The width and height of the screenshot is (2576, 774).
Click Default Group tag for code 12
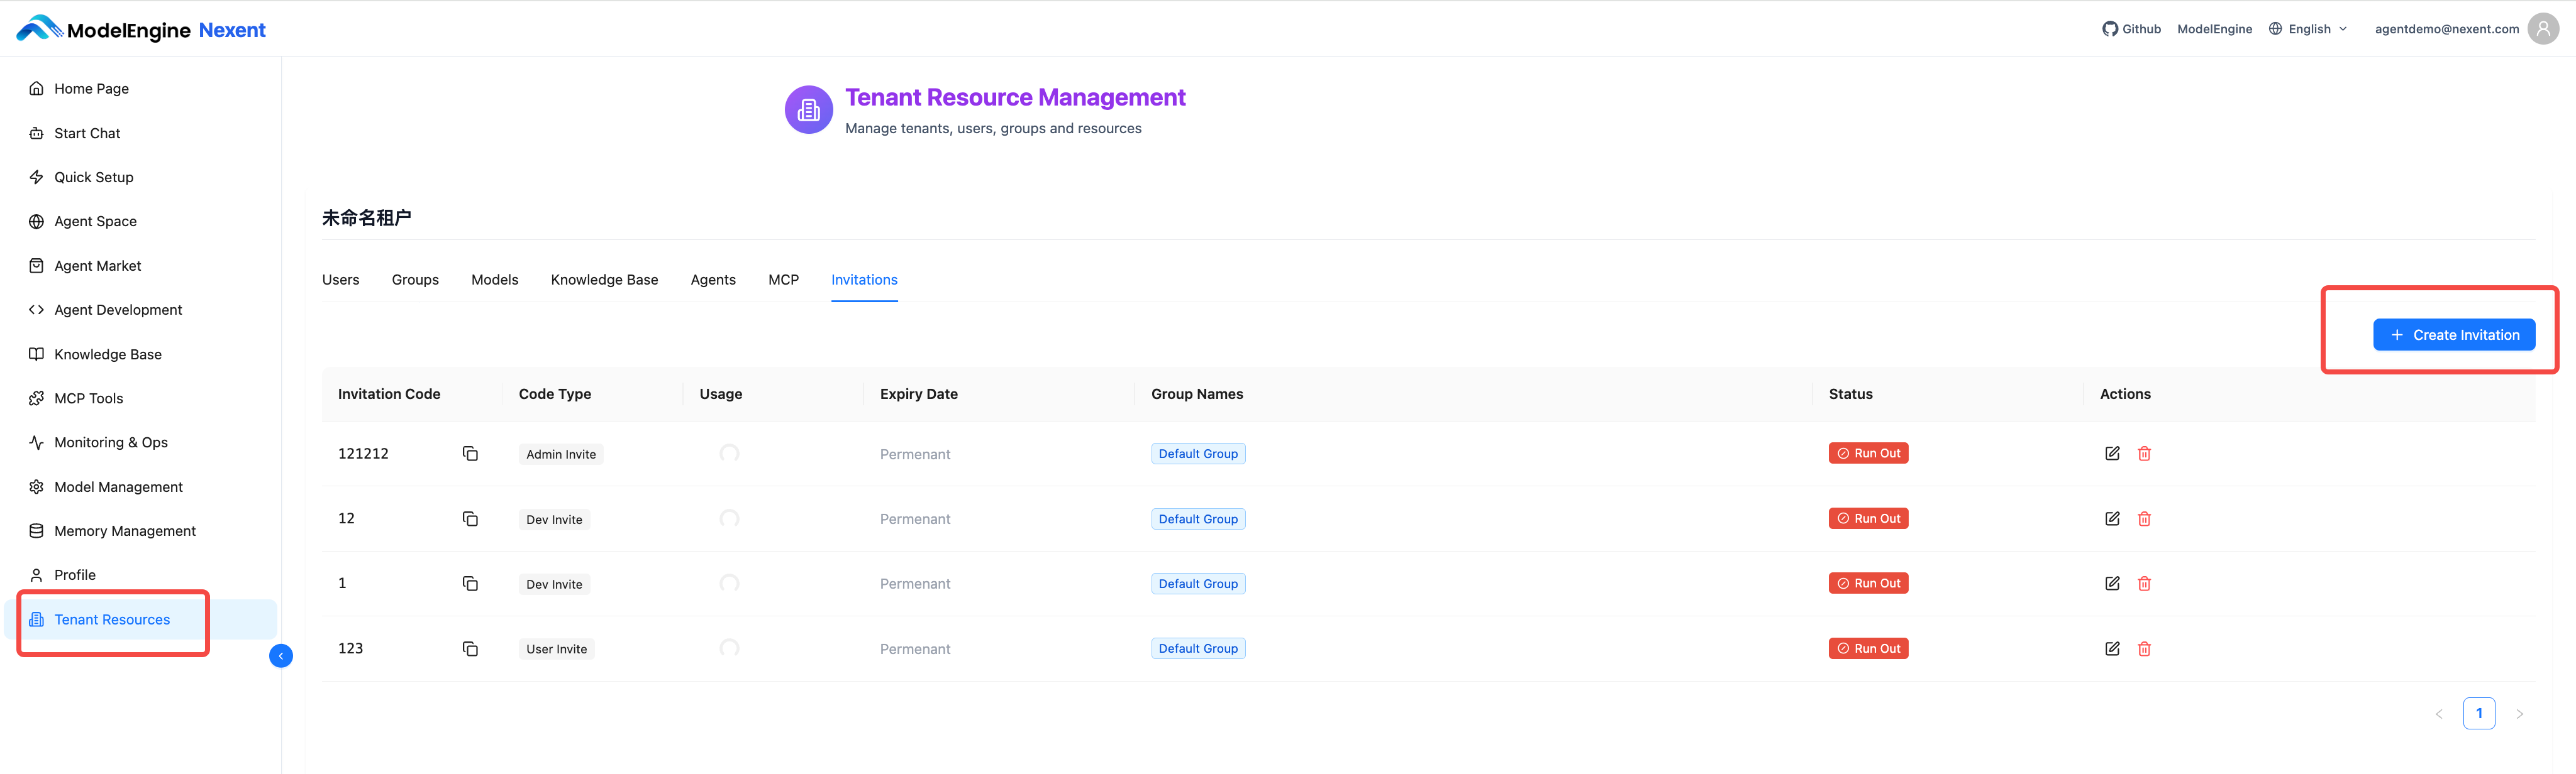pos(1198,520)
